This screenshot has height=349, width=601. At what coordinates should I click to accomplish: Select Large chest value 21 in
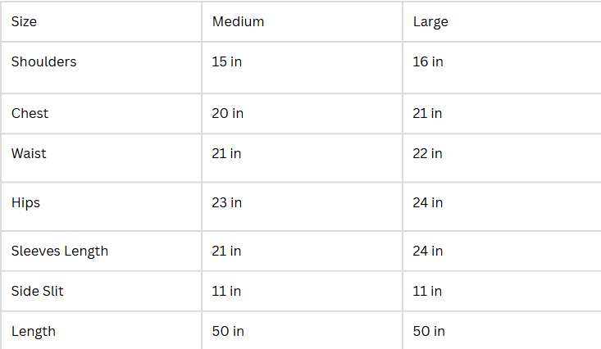point(427,113)
